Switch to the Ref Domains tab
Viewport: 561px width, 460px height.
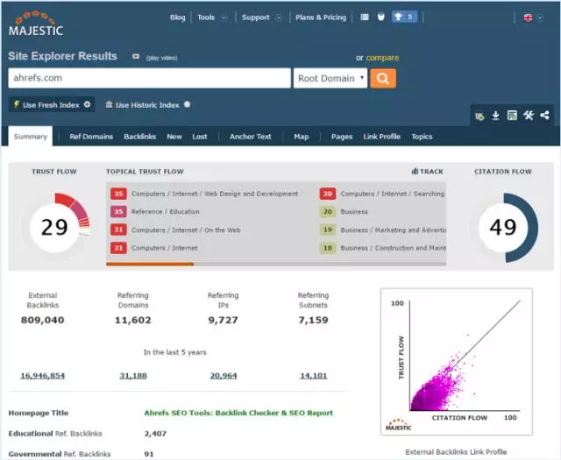click(91, 137)
